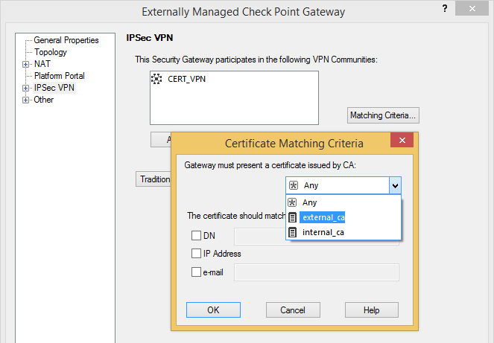Open Help for certificate matching
Screen dimensions: 494x343
(x=371, y=310)
